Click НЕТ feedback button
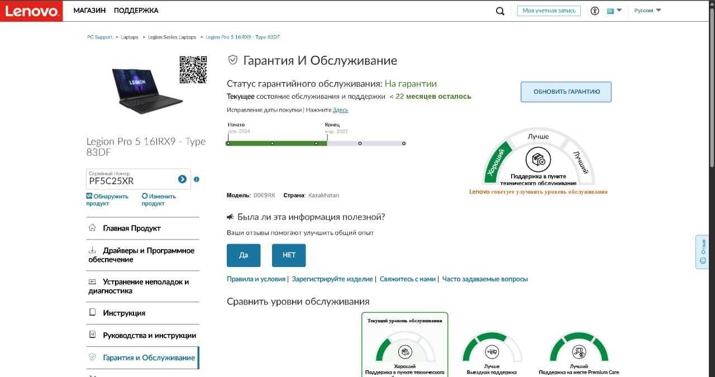 pos(289,255)
